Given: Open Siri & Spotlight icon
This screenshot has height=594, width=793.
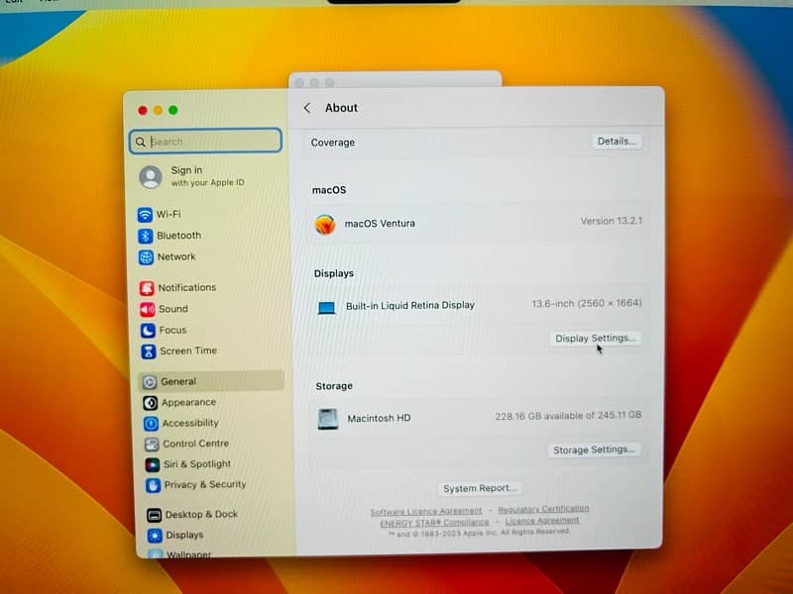Looking at the screenshot, I should pos(153,464).
